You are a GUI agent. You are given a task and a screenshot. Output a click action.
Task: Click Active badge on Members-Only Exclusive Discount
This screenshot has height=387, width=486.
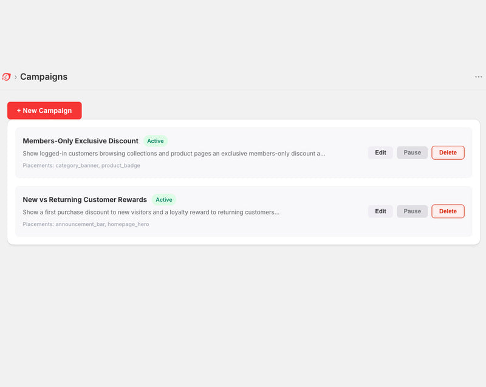tap(156, 141)
